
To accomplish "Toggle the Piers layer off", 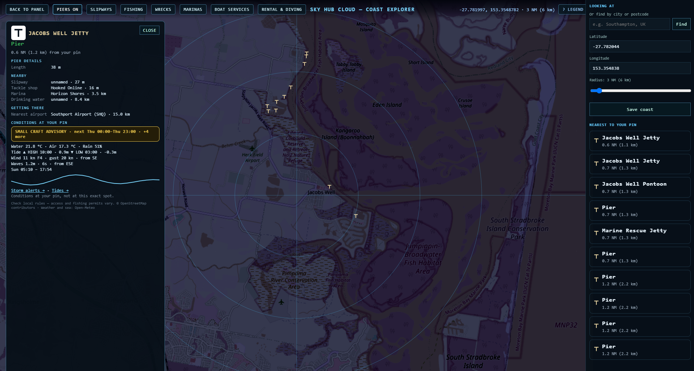I will pos(67,9).
